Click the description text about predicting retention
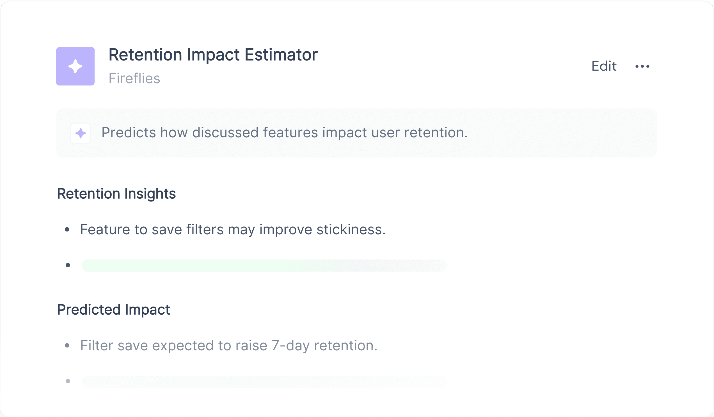The image size is (714, 417). coord(285,133)
